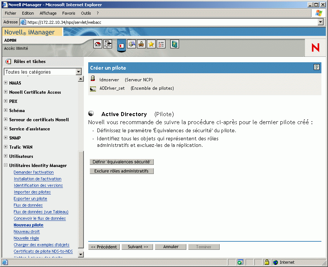328x267 pixels.
Task: Open the object browser magnifier icon
Action: click(x=131, y=44)
